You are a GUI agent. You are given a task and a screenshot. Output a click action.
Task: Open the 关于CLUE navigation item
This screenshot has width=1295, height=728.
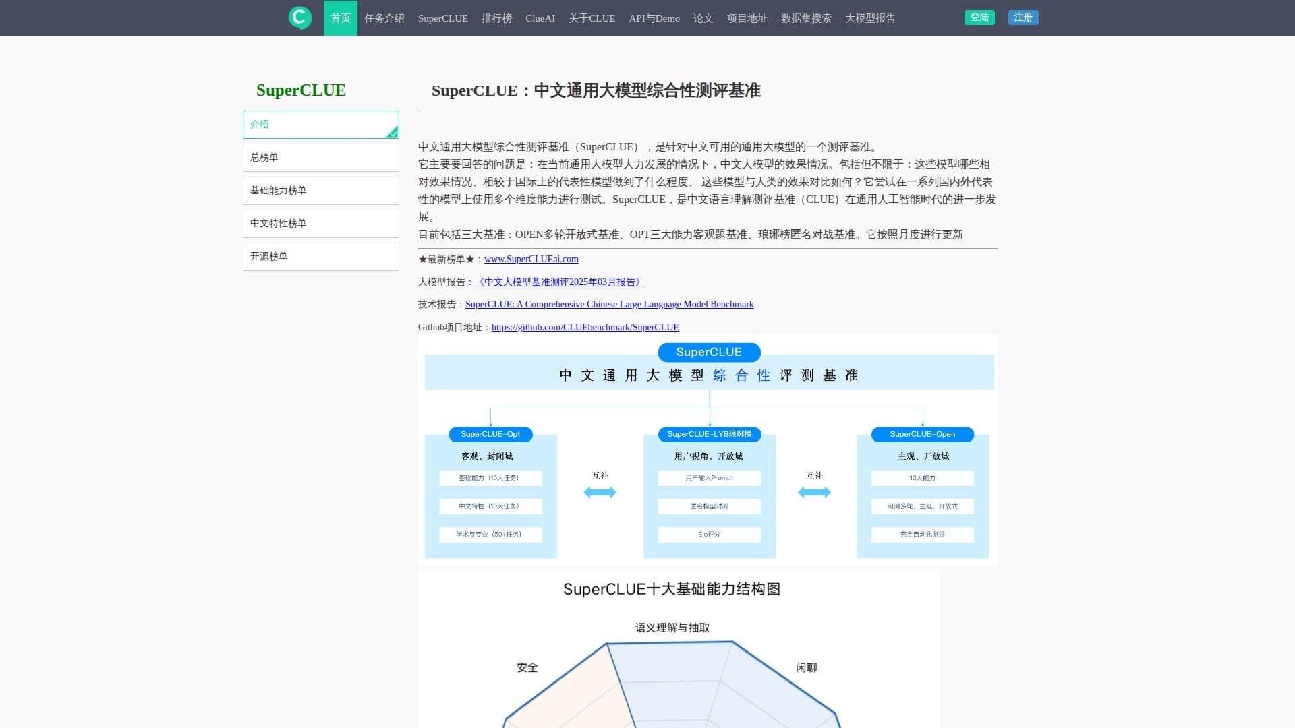pos(592,18)
